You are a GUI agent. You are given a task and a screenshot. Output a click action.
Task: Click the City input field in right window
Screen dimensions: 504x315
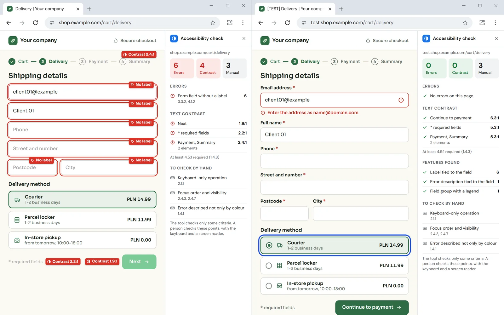(361, 214)
